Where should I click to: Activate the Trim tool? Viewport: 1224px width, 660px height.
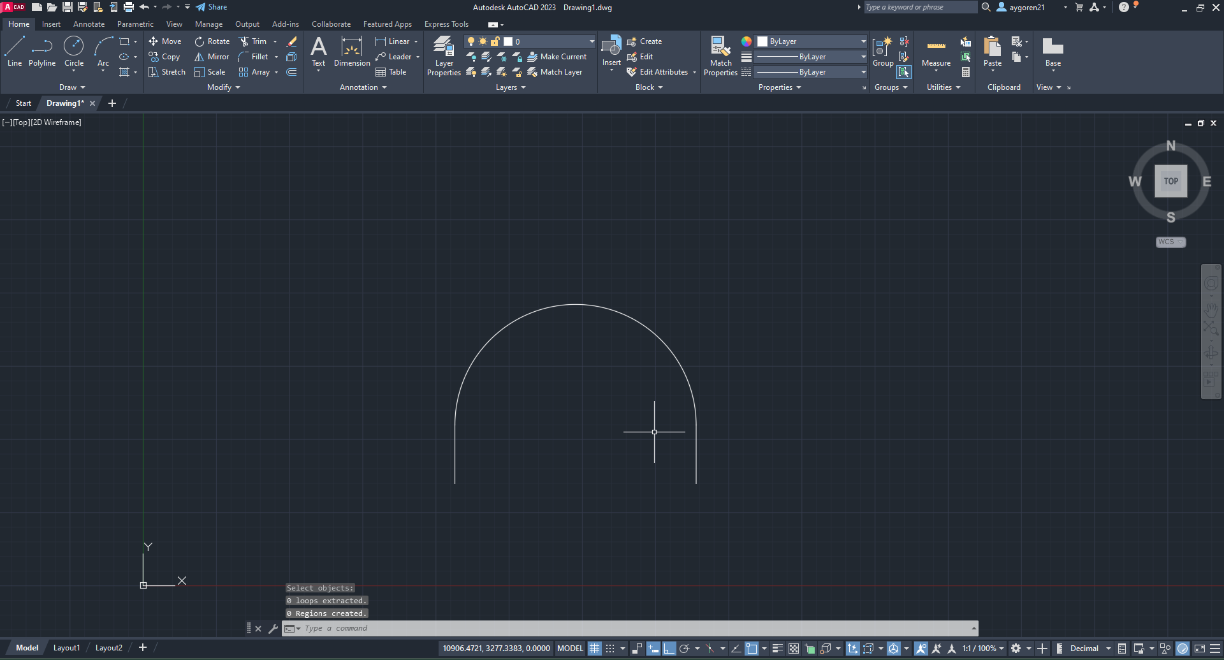pos(257,41)
